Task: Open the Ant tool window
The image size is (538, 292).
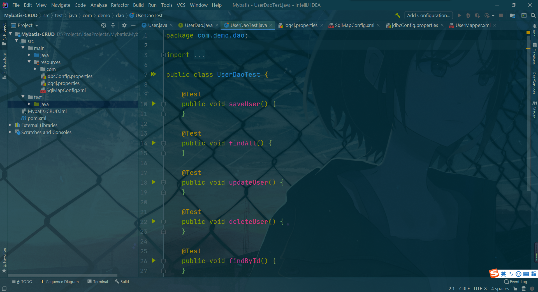Action: pos(534,30)
